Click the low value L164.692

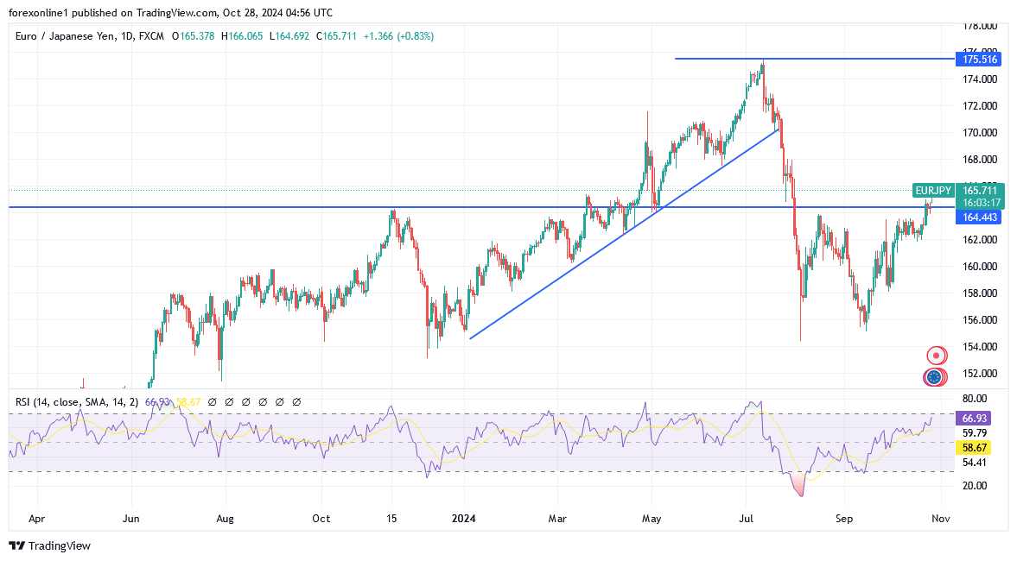(x=289, y=36)
